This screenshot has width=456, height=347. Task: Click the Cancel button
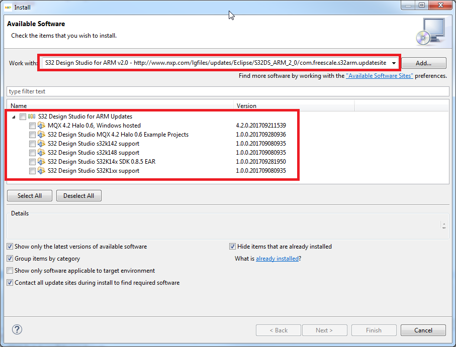[423, 330]
